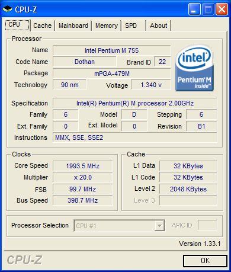The width and height of the screenshot is (231, 272).
Task: Open the Mainboard tab
Action: point(73,25)
